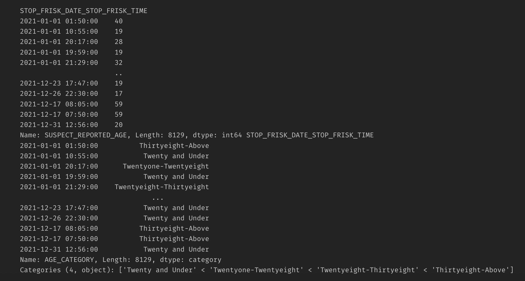
Task: Click the age value 20
Action: pos(118,125)
